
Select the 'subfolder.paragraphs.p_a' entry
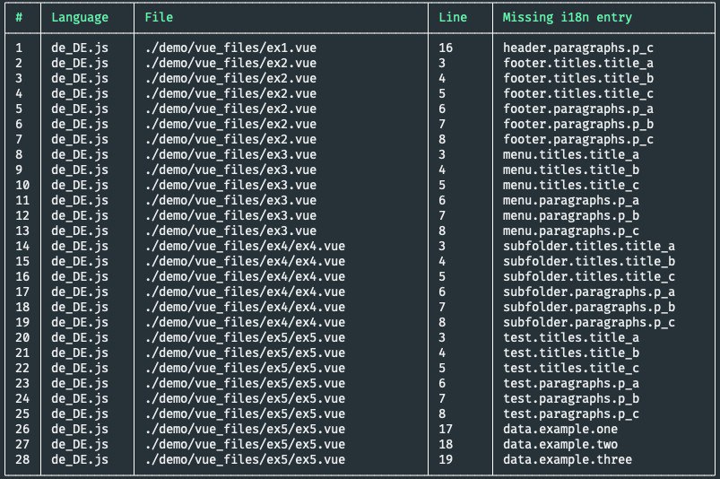tap(589, 292)
